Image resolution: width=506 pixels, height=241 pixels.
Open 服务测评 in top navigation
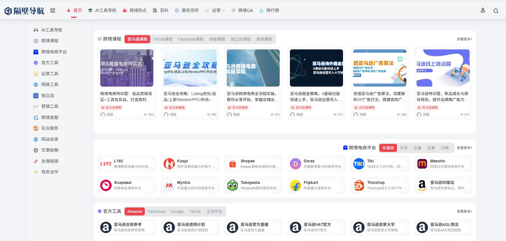[x=187, y=11]
